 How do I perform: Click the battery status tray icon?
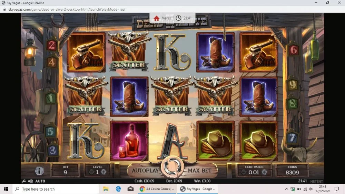pos(299,189)
